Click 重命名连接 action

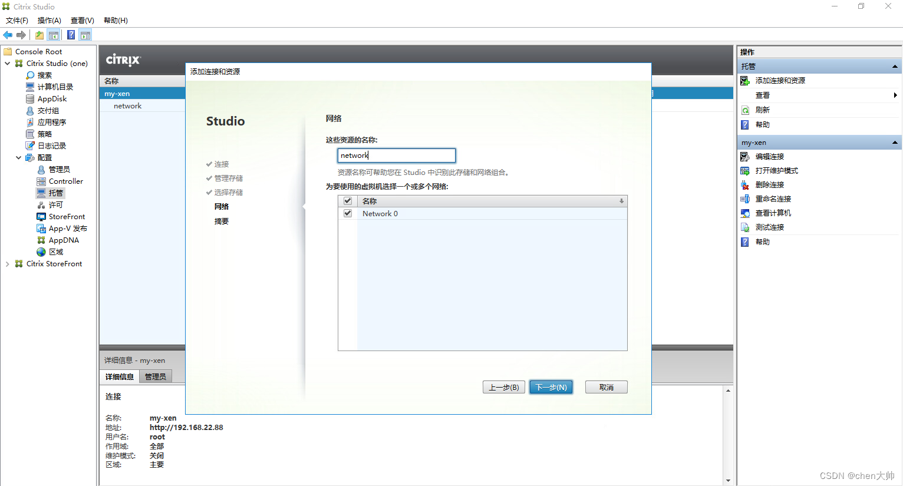(773, 199)
